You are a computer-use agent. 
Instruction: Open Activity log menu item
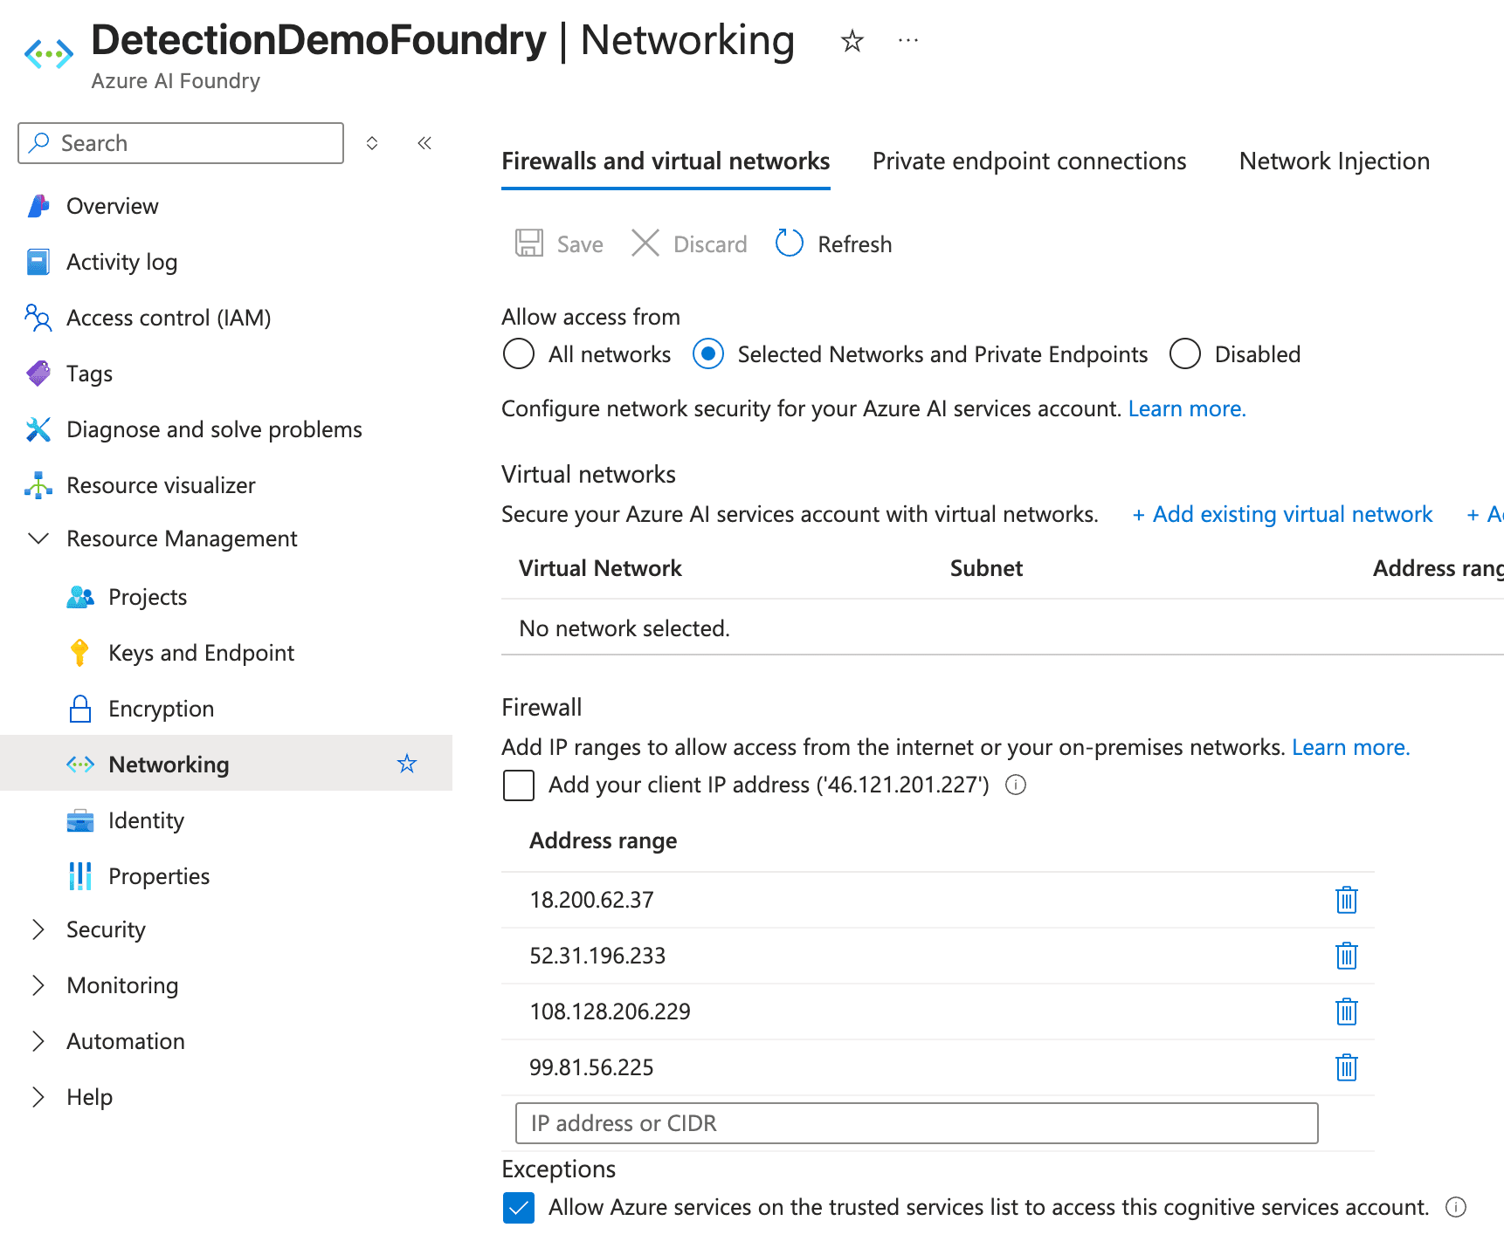tap(121, 262)
